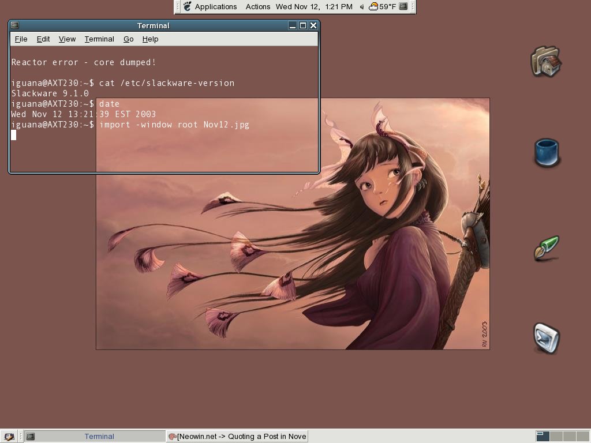This screenshot has height=443, width=591.
Task: Click the Terminal window title bar text
Action: tap(153, 25)
